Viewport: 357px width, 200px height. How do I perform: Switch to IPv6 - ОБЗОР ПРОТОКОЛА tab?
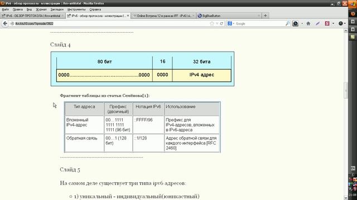tap(33, 16)
